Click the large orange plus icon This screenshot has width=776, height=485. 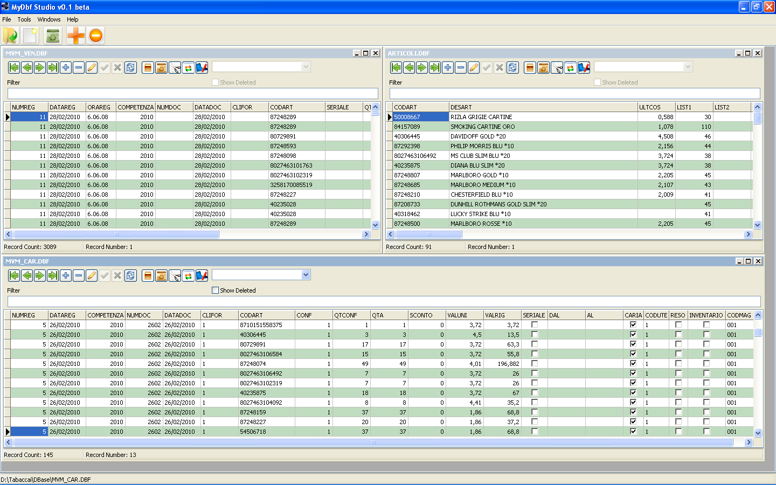(75, 36)
